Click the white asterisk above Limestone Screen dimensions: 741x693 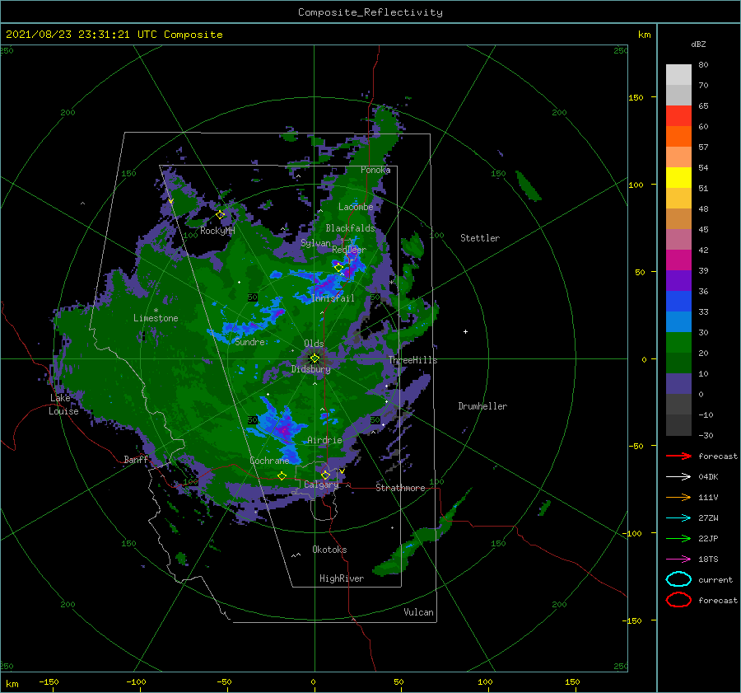[156, 311]
